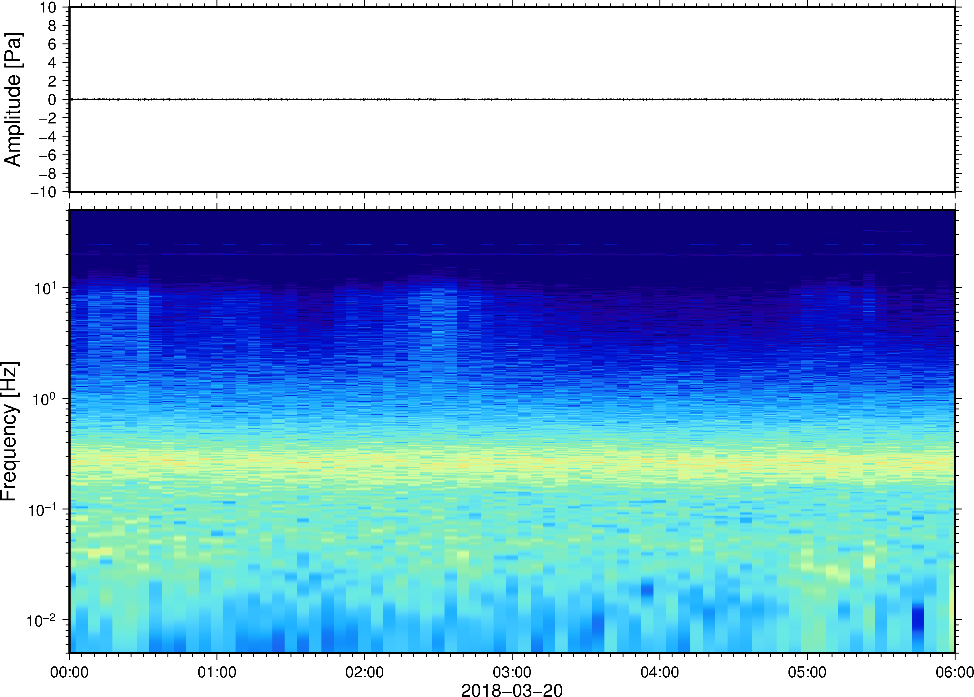Screen dimensions: 974x697
Task: Click the 10¹ frequency tick label
Action: [x=45, y=288]
